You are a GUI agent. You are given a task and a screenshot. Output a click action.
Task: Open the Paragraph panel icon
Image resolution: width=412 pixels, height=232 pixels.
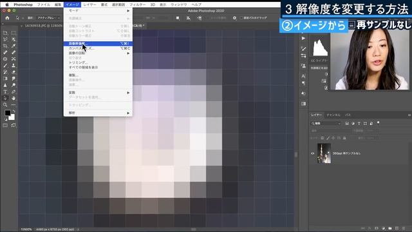[303, 83]
